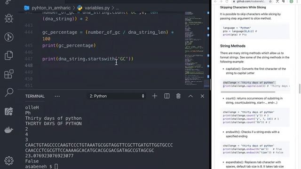Open source control icon at sidebar top

tap(8, 2)
